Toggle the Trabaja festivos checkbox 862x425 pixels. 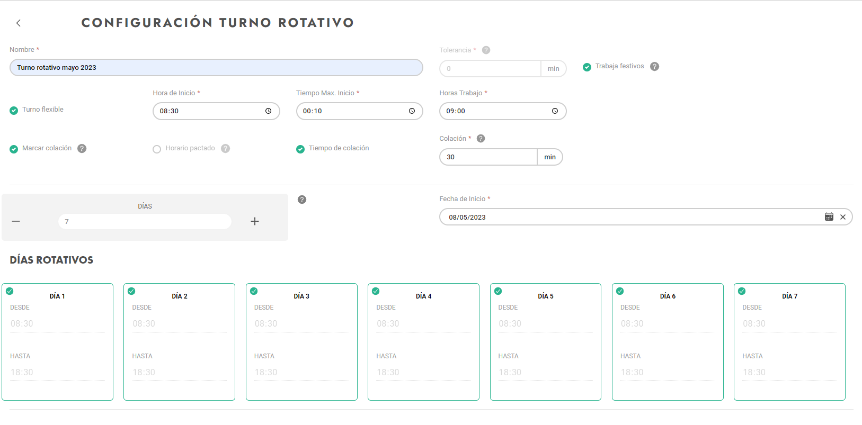click(x=587, y=67)
